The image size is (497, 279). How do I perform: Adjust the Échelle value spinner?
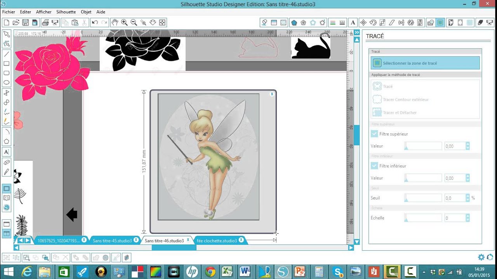[467, 218]
